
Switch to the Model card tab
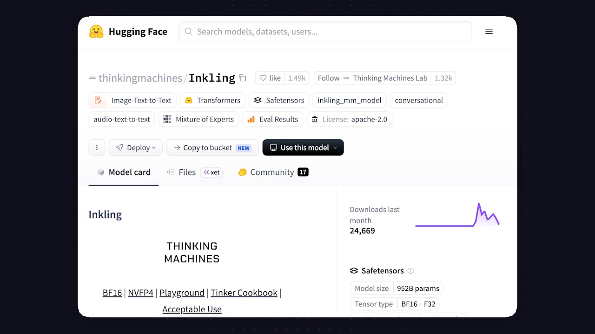point(124,172)
